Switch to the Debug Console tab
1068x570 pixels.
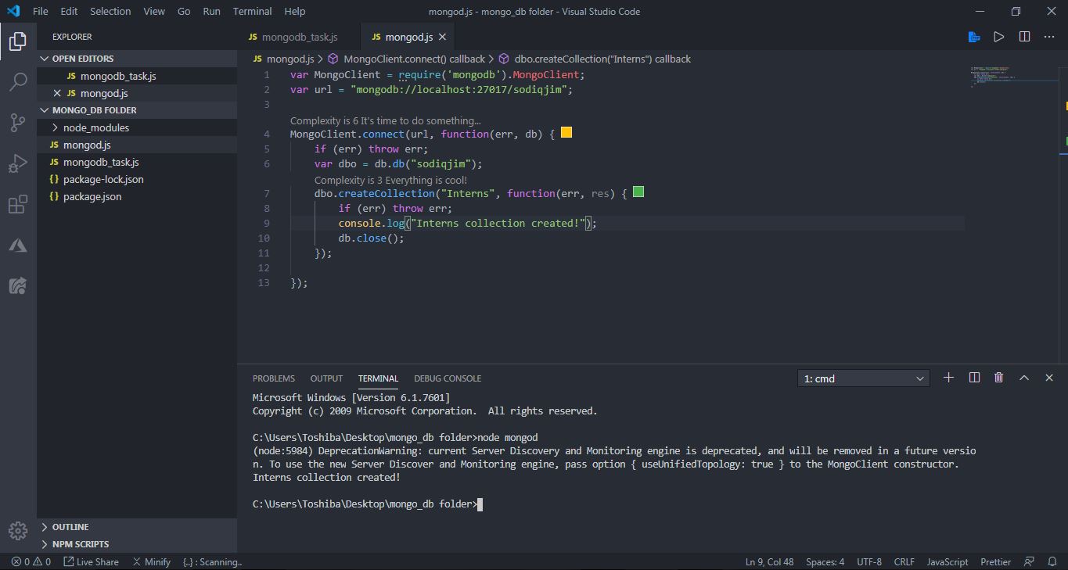[x=448, y=378]
